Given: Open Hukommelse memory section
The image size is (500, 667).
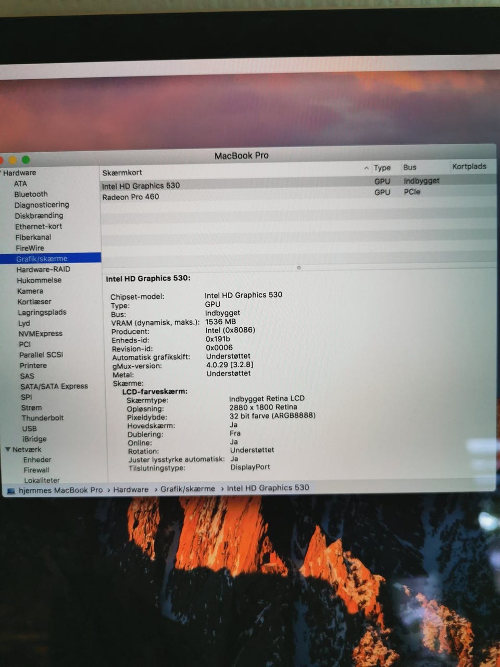Looking at the screenshot, I should (39, 280).
